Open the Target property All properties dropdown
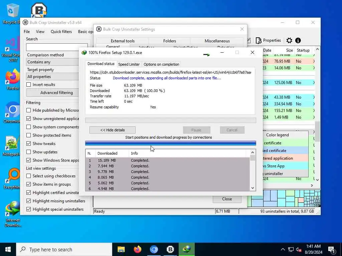This screenshot has width=342, height=256. pos(52,77)
